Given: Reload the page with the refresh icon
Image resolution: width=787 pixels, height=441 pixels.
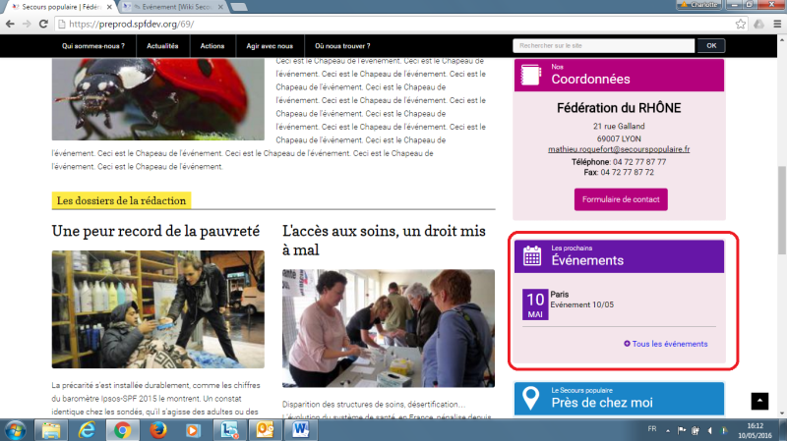Looking at the screenshot, I should pos(43,24).
